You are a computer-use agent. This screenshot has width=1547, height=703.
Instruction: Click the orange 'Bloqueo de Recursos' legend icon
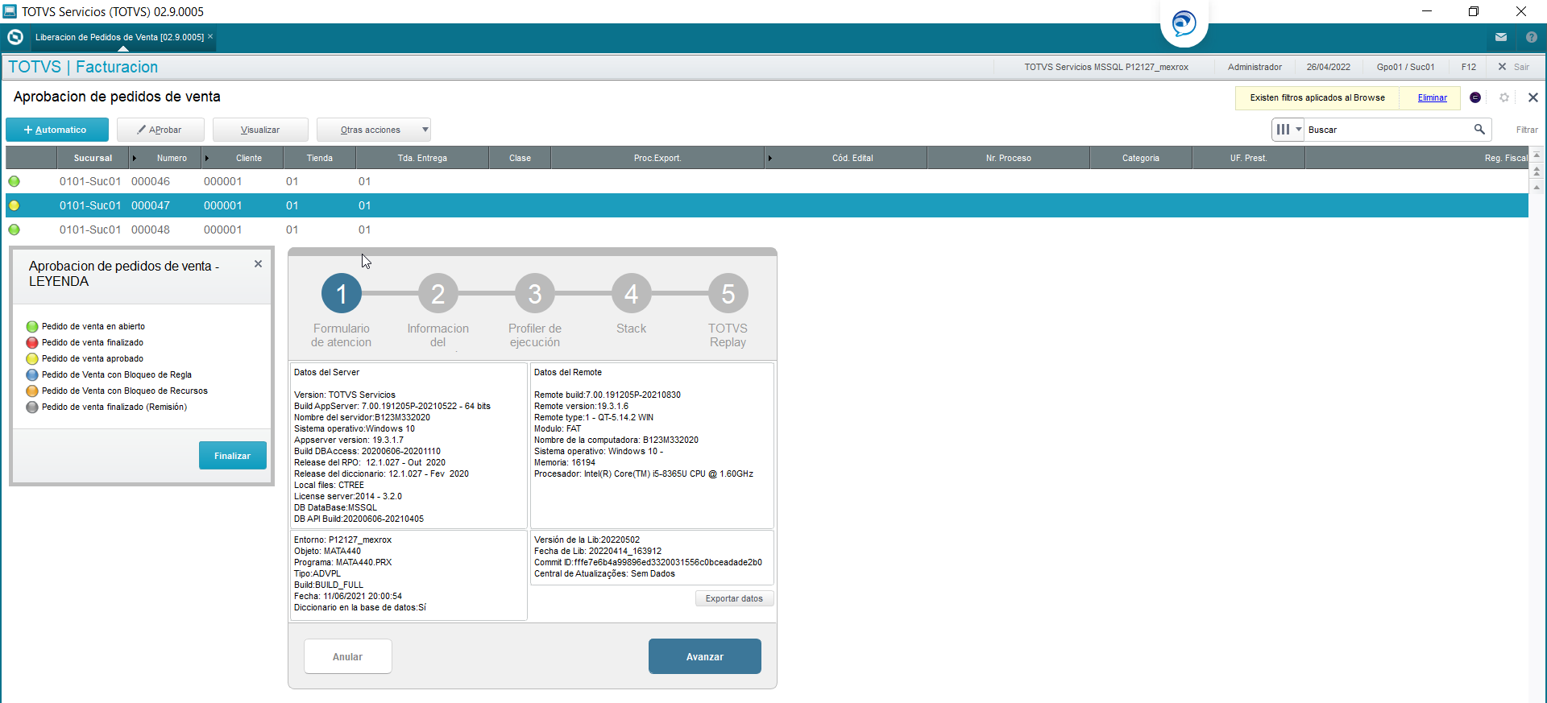(x=32, y=391)
